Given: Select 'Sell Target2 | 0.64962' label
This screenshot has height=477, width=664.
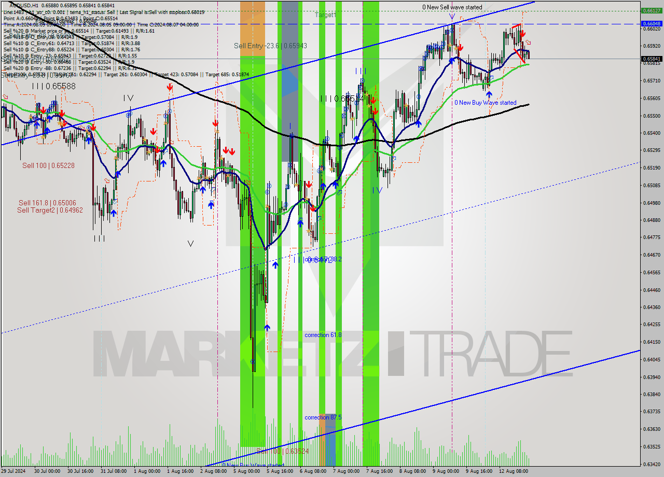Looking at the screenshot, I should pyautogui.click(x=50, y=210).
